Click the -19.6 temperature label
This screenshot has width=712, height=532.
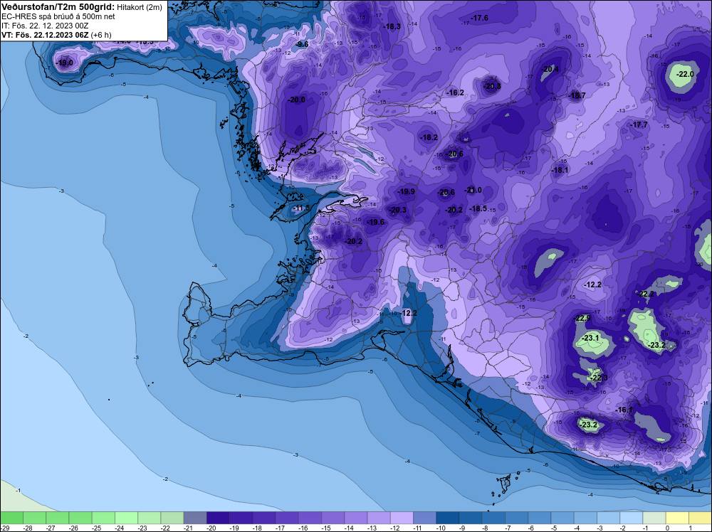[376, 222]
